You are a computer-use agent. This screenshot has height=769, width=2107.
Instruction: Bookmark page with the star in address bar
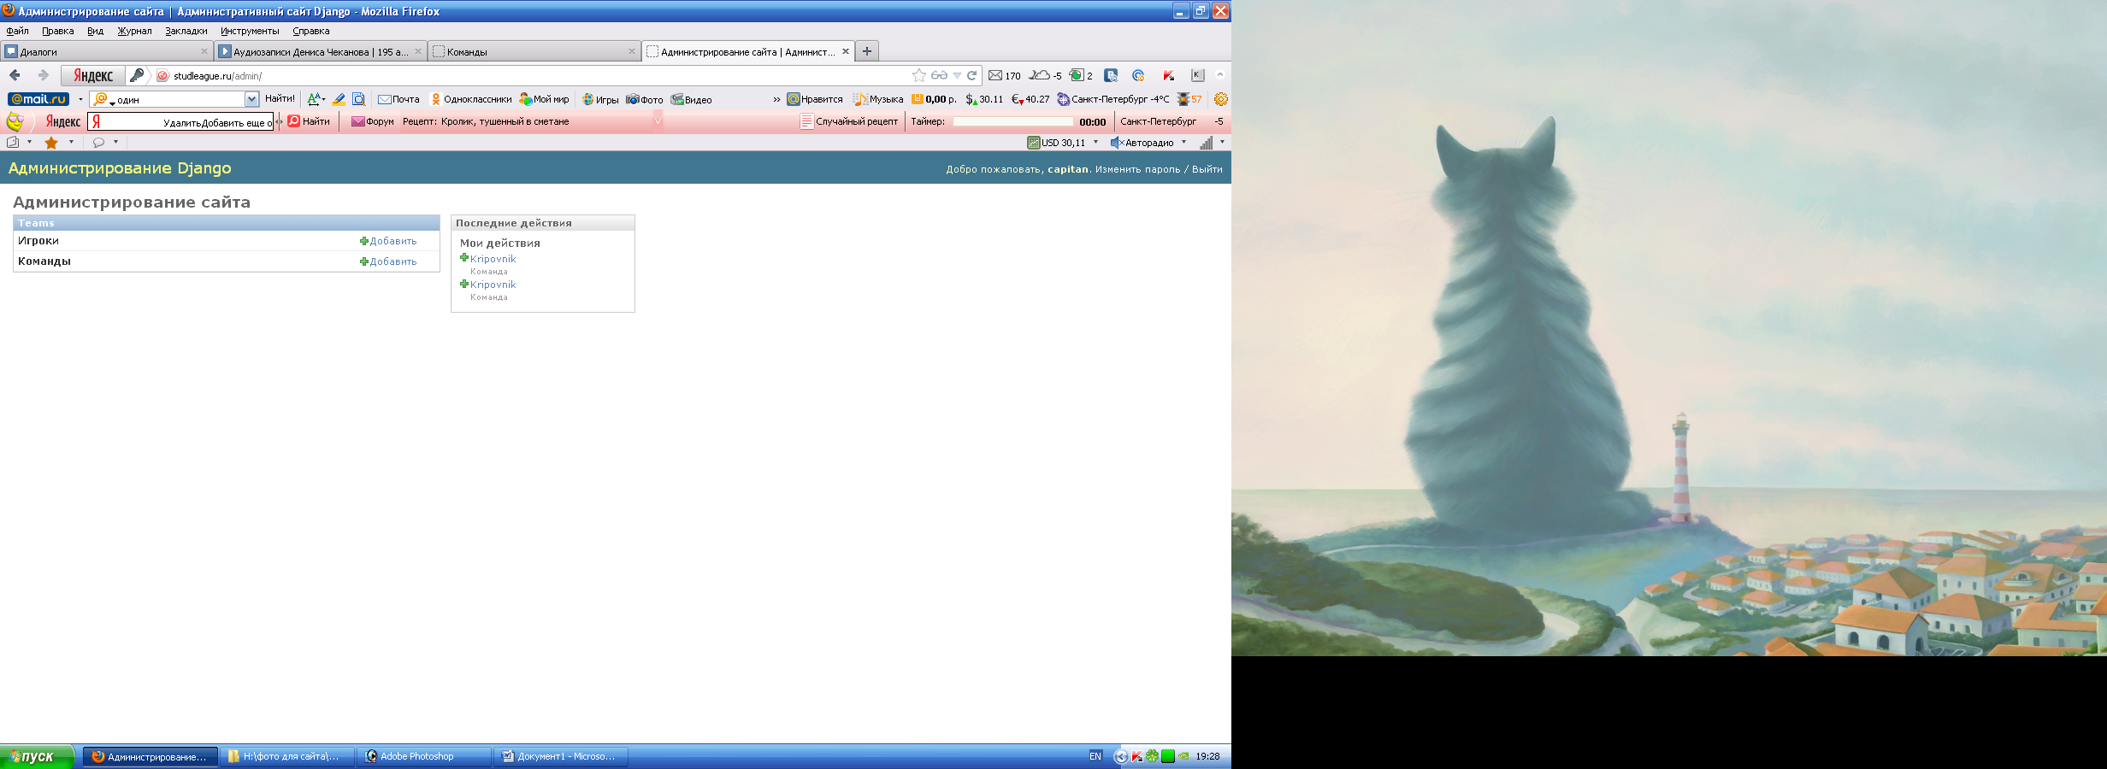919,75
